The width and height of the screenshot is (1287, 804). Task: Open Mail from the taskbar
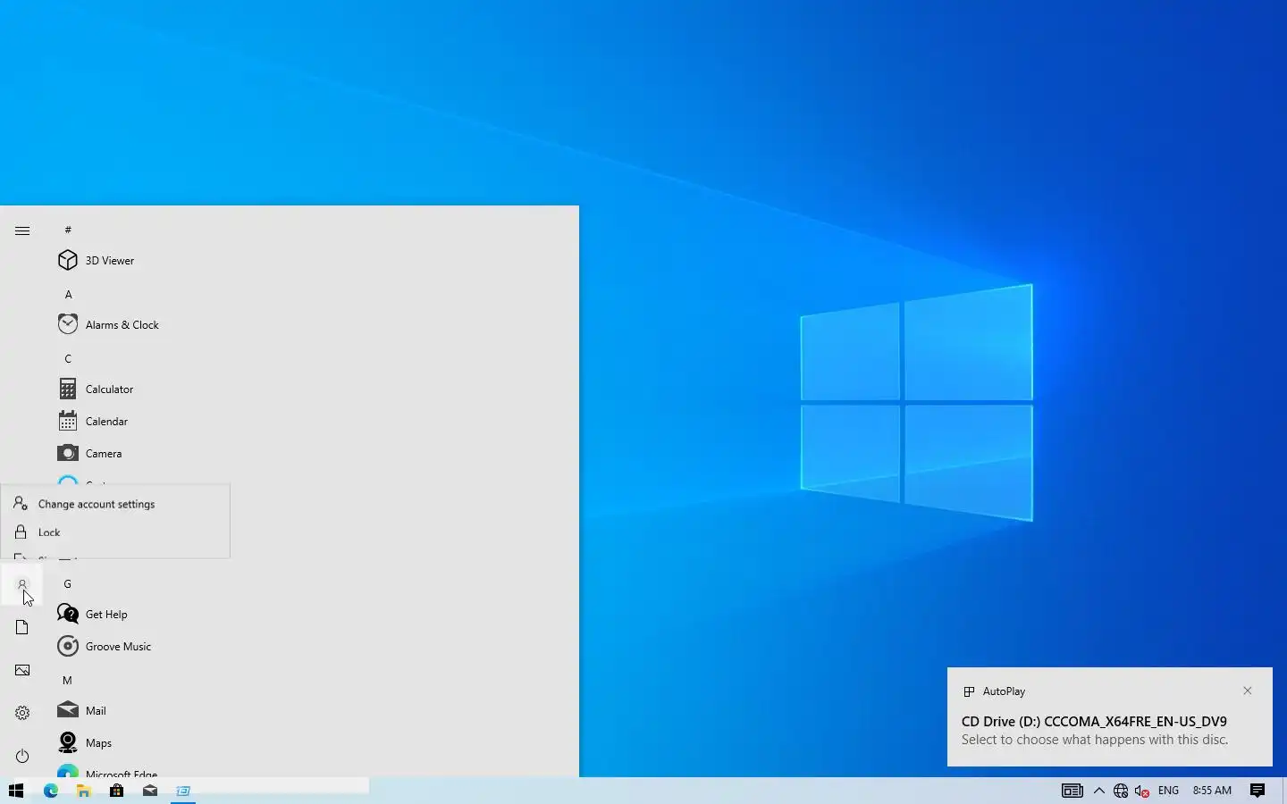point(150,791)
